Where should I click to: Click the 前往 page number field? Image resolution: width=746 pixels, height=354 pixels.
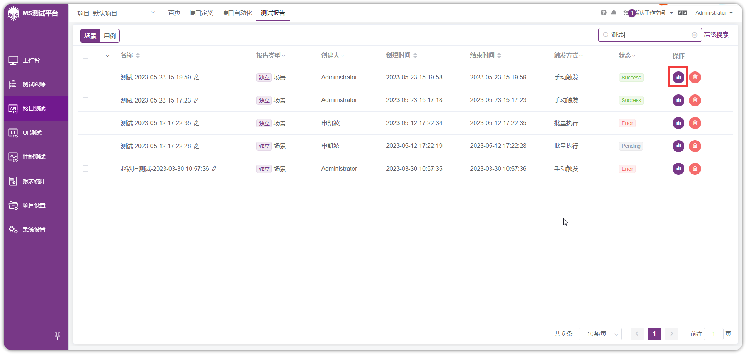(x=714, y=334)
